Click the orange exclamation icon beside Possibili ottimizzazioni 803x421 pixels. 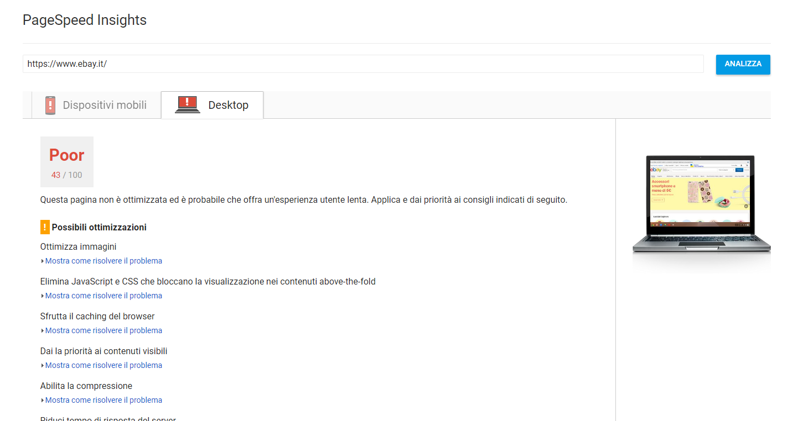tap(45, 227)
